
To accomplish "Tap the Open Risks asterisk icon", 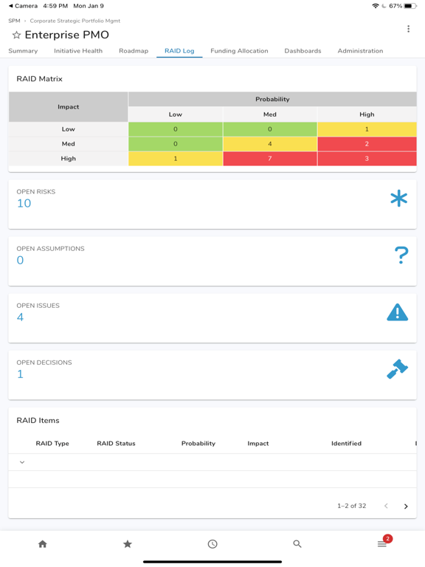I will [x=398, y=198].
